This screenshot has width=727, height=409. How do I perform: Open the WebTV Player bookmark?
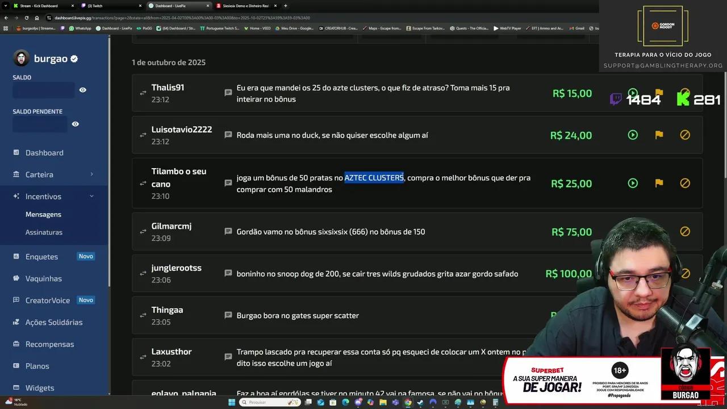coord(507,28)
